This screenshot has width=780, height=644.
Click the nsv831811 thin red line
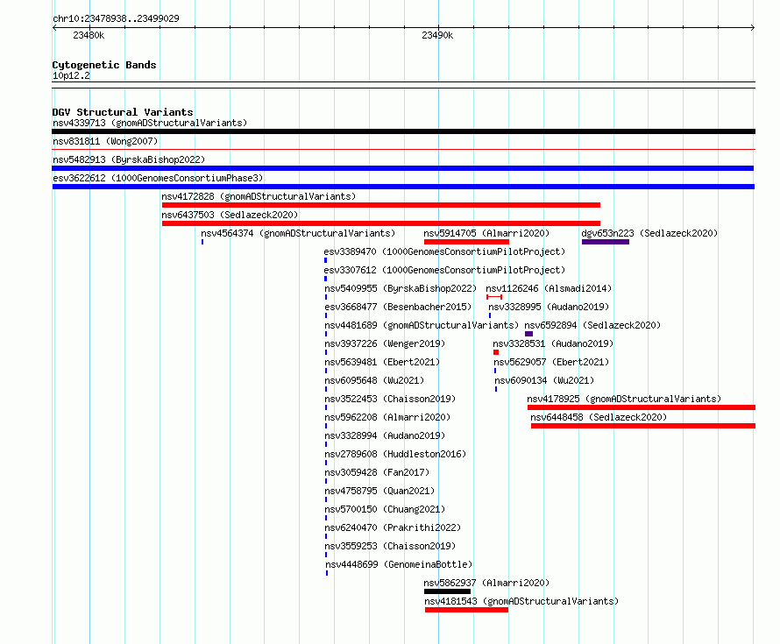[x=403, y=149]
